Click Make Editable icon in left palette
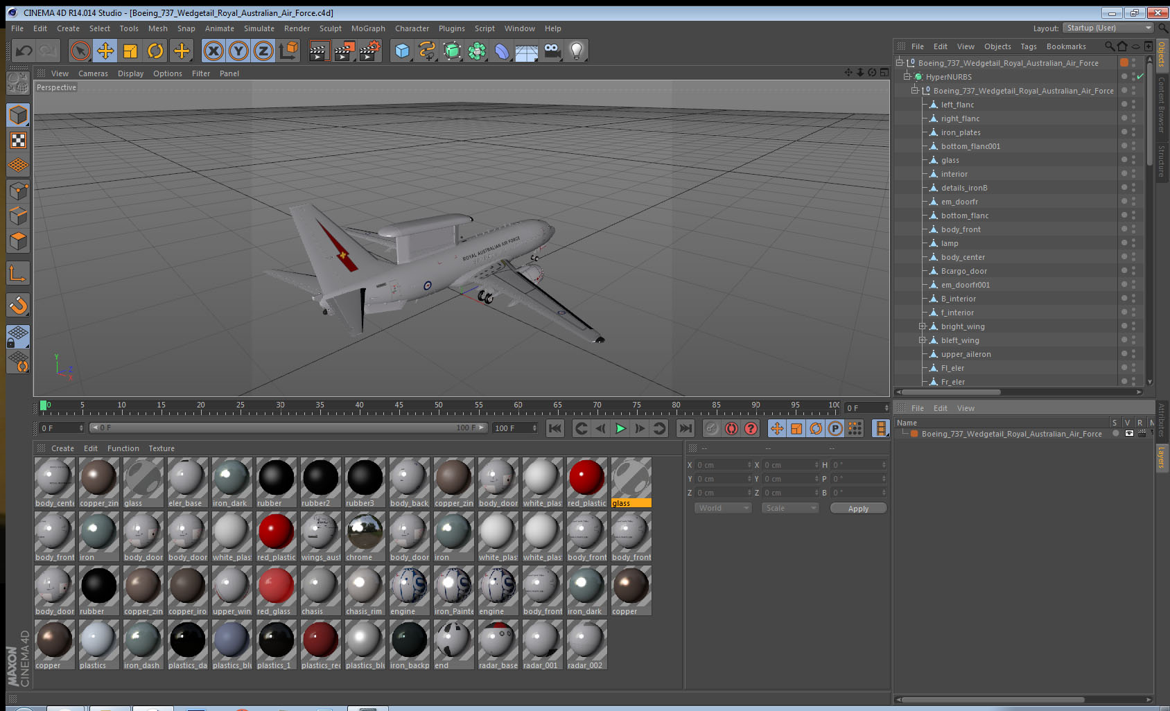 pyautogui.click(x=18, y=84)
